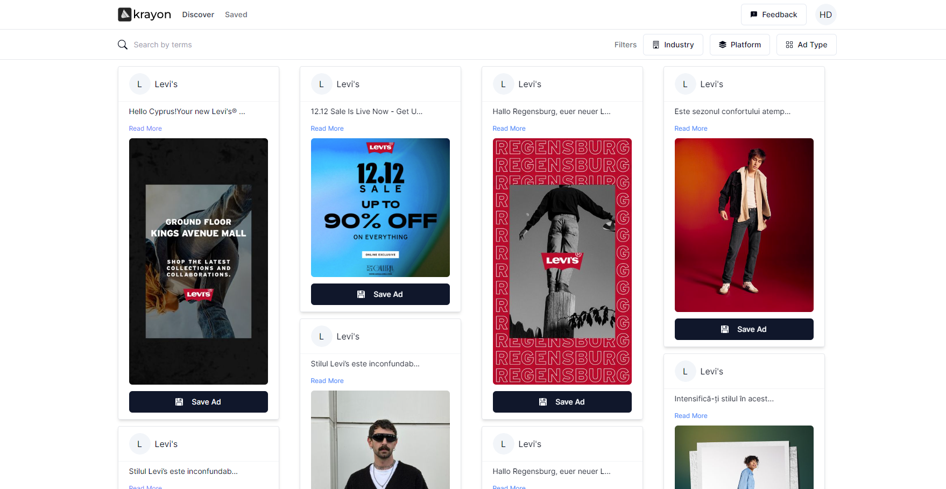The width and height of the screenshot is (946, 489).
Task: Open the Industry filter dropdown
Action: (673, 45)
